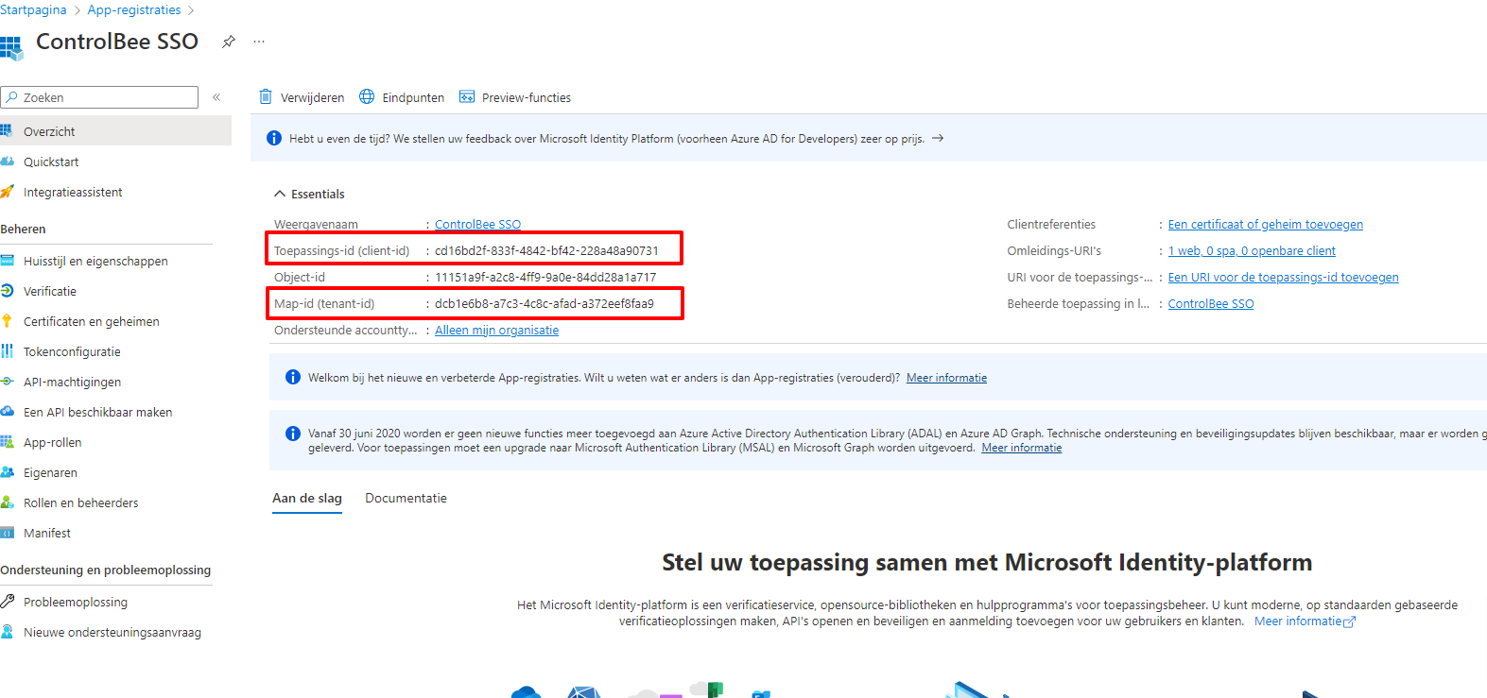This screenshot has height=698, width=1487.
Task: Open the Overzicht menu item
Action: click(115, 131)
